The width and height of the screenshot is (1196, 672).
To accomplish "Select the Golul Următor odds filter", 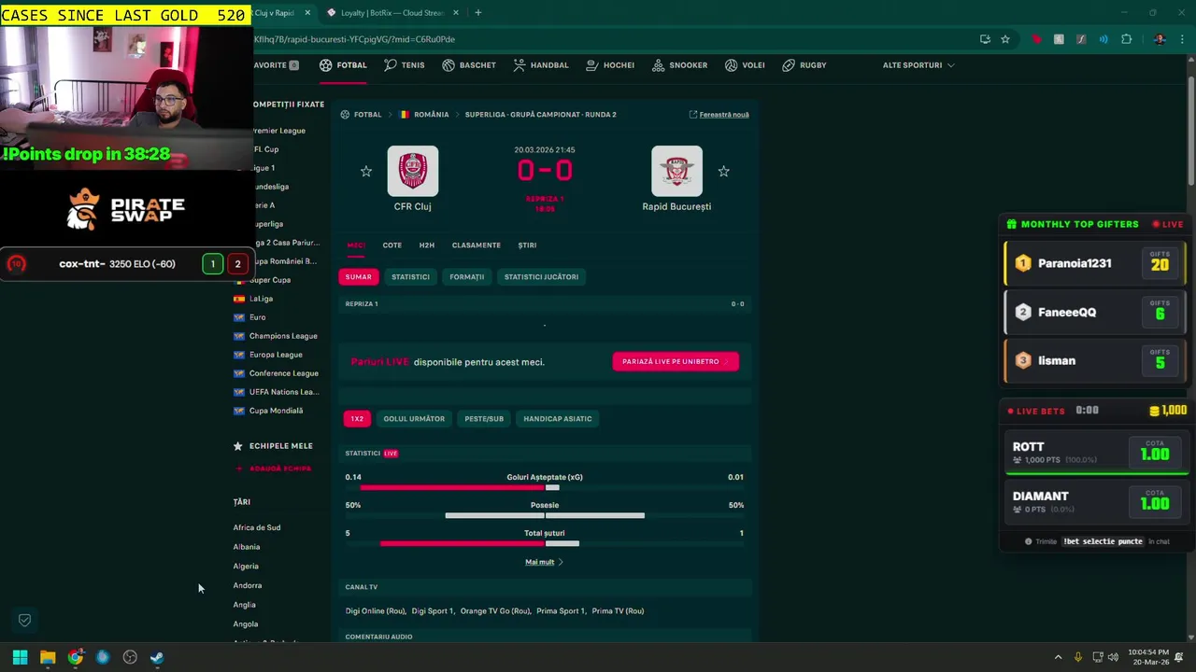I will click(414, 419).
